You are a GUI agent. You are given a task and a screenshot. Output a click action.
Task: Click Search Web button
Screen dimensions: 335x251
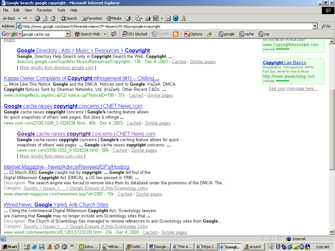pyautogui.click(x=88, y=34)
